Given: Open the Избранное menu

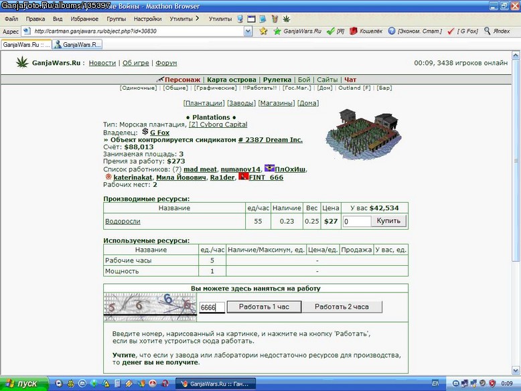Looking at the screenshot, I should click(x=84, y=19).
